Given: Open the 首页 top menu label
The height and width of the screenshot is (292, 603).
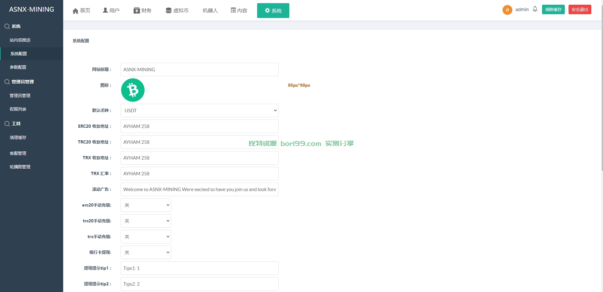Looking at the screenshot, I should (85, 11).
